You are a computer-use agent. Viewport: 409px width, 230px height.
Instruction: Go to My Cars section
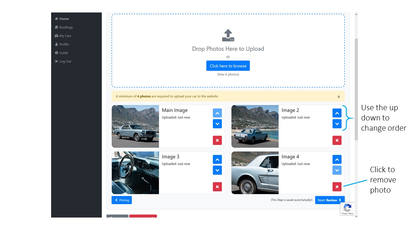pyautogui.click(x=63, y=36)
